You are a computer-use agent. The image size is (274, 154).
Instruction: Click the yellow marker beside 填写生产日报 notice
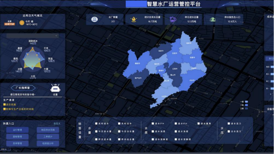4,109
